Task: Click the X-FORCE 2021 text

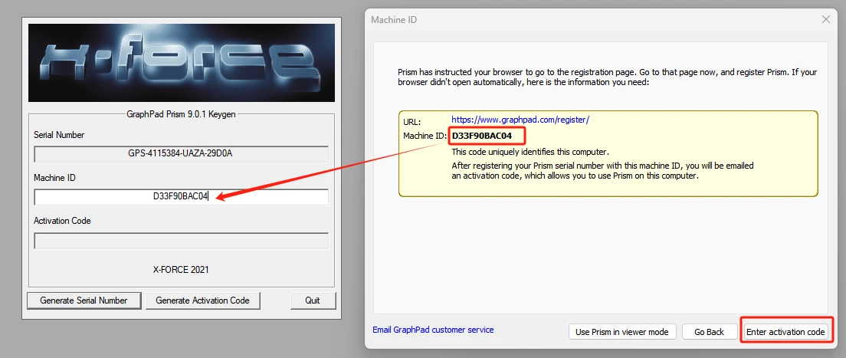Action: click(x=181, y=269)
